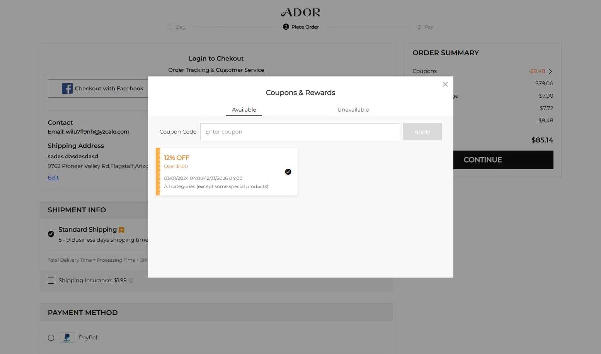The height and width of the screenshot is (354, 601).
Task: Show Shipping Insurance info tooltip icon
Action: pos(131,280)
